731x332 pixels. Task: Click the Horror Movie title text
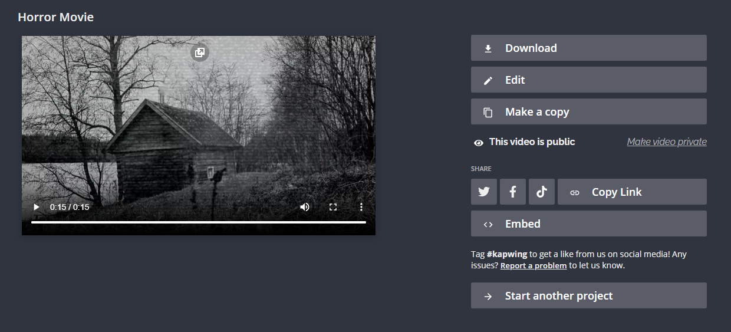click(x=56, y=17)
